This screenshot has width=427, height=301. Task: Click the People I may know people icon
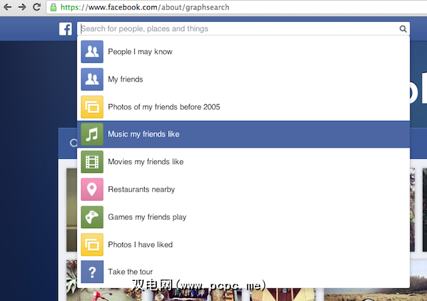[92, 52]
